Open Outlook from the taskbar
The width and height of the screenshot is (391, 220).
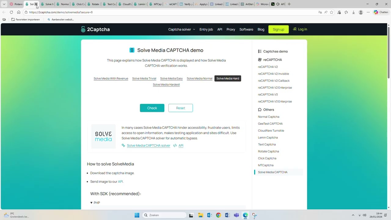tap(209, 215)
